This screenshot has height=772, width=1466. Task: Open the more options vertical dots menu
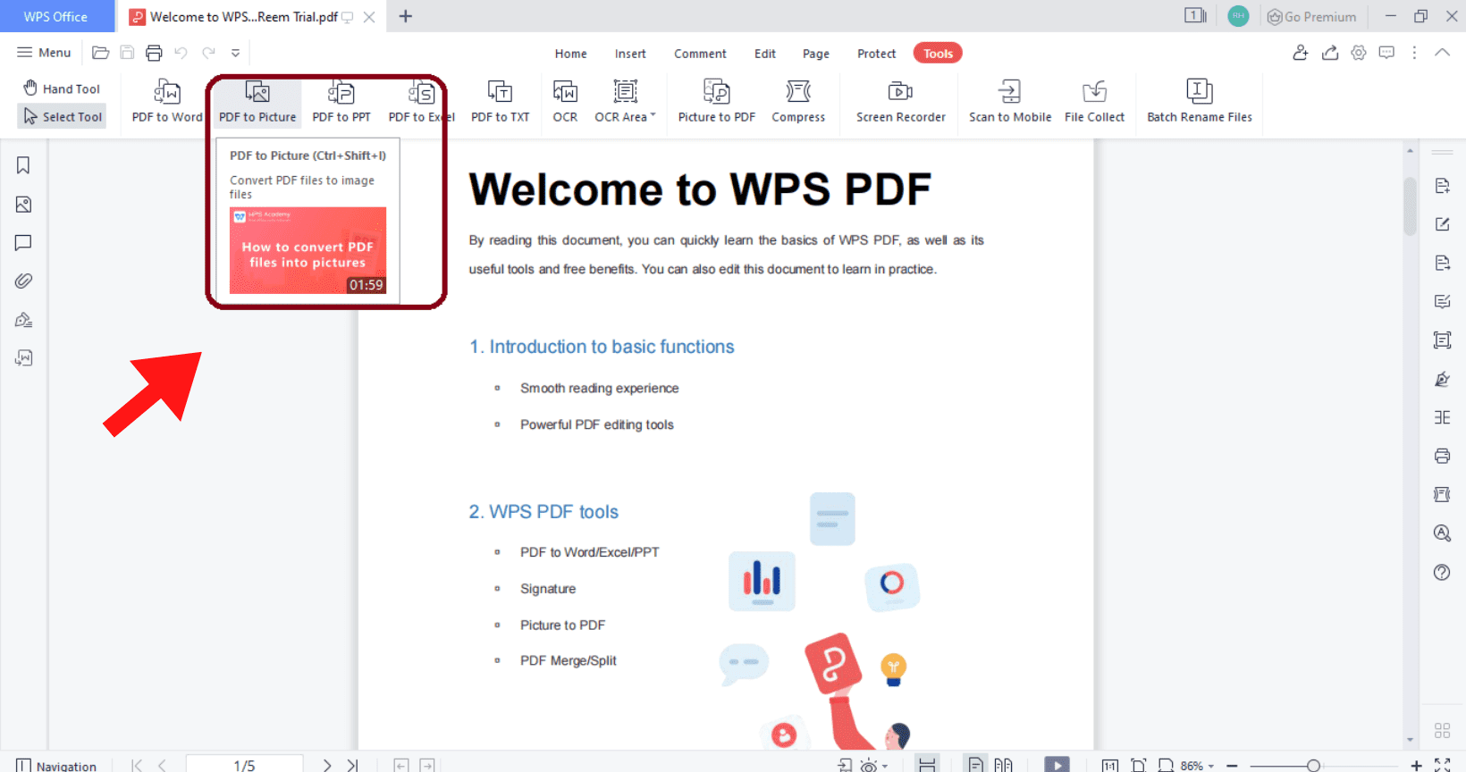pos(1414,53)
